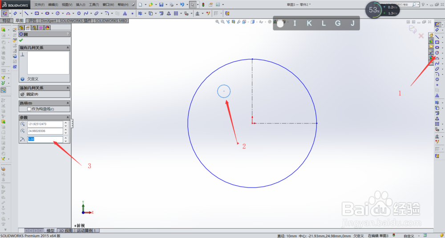This screenshot has width=445, height=238.
Task: Select the Line tool in right vertical toolbar
Action: (437, 37)
